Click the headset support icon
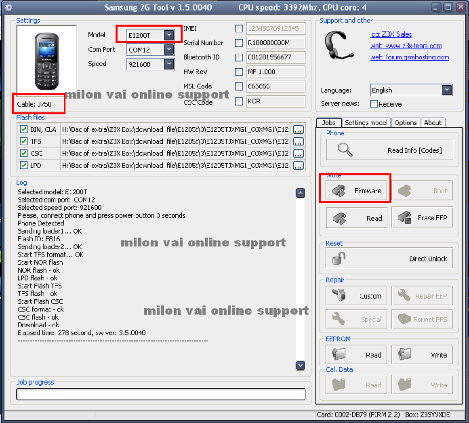The height and width of the screenshot is (423, 469). pos(339,45)
